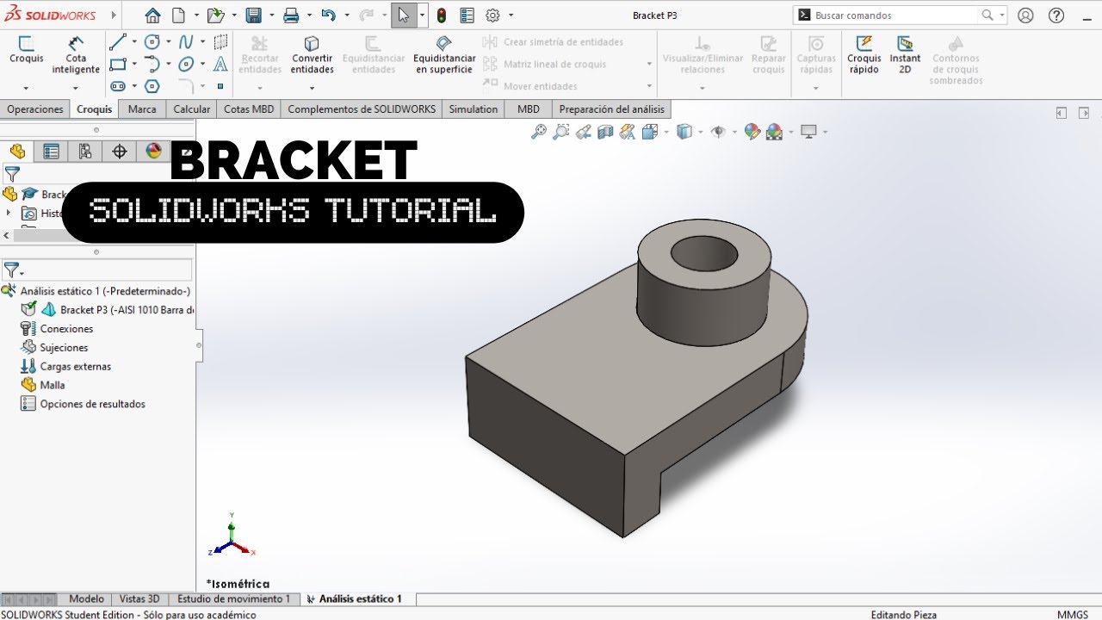Click the Edit Appearance color ball icon

[752, 131]
